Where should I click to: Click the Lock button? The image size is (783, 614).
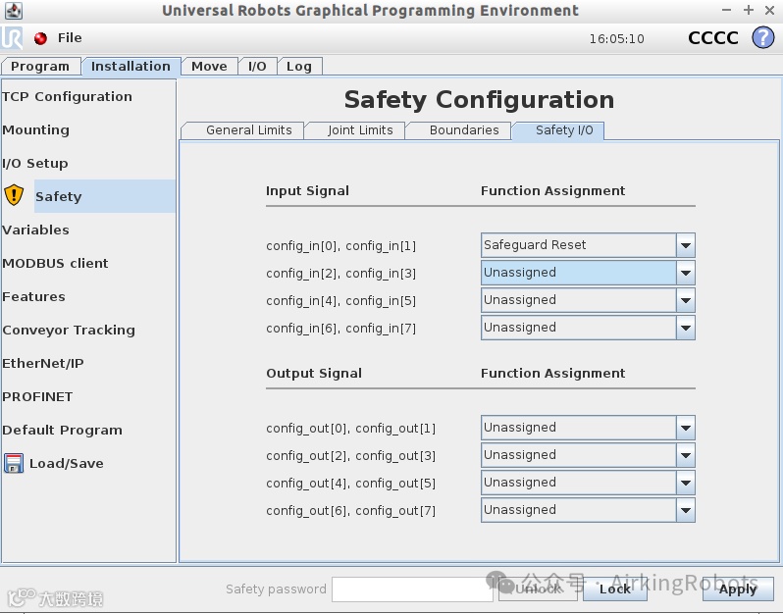click(x=615, y=588)
